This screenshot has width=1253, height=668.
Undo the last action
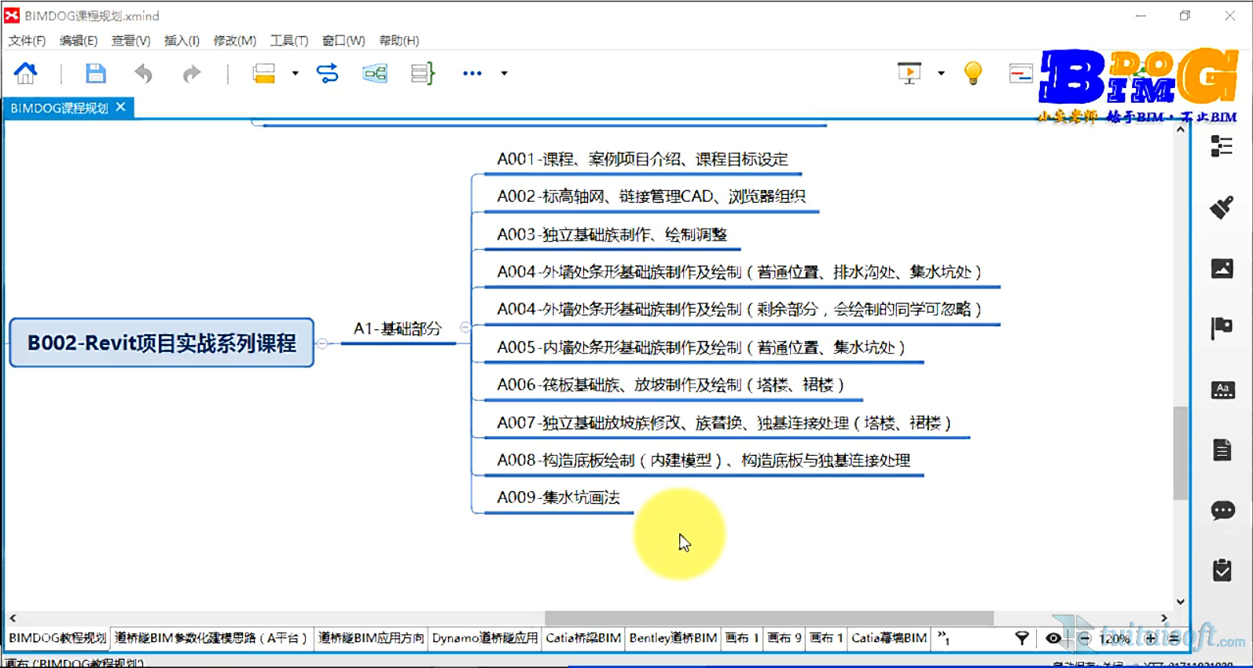pos(143,74)
